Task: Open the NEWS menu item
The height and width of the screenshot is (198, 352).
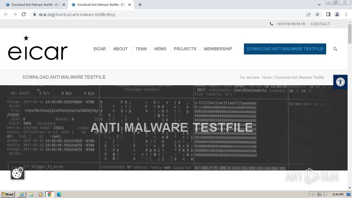Action: point(160,49)
